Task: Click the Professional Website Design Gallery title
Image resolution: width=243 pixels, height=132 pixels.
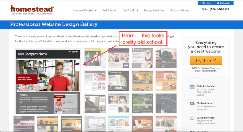Action: click(54, 24)
